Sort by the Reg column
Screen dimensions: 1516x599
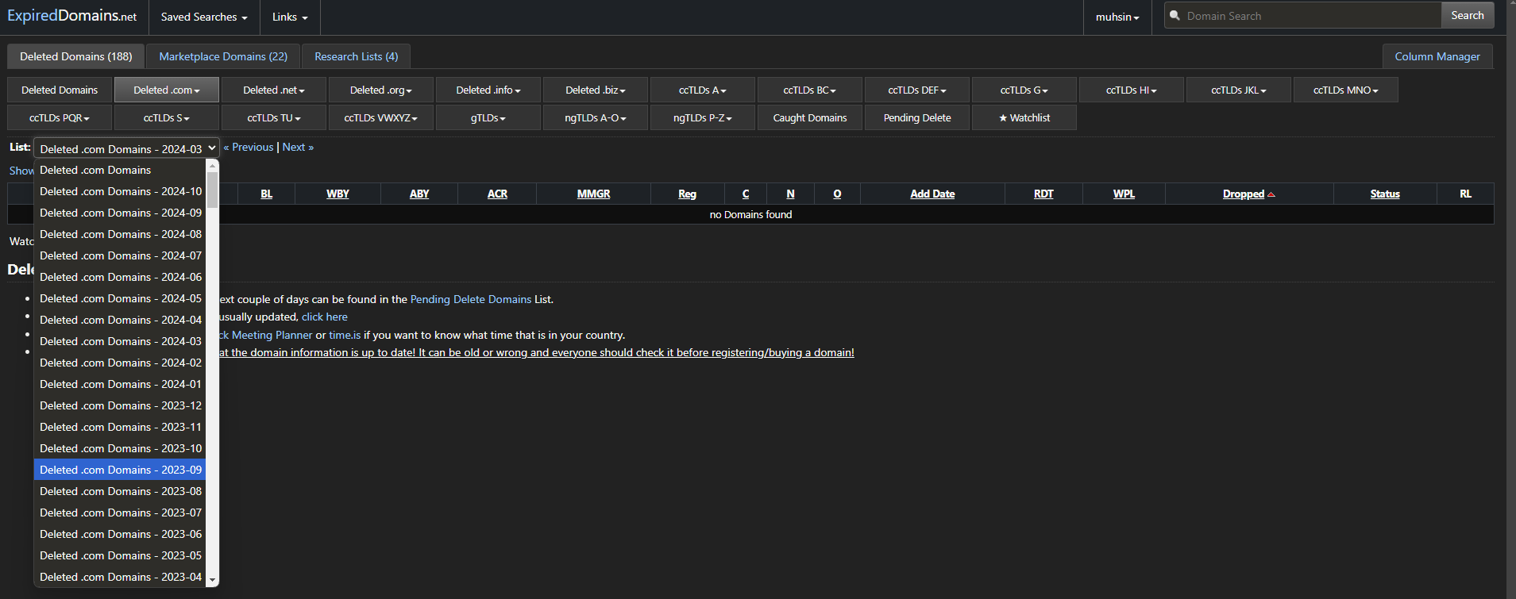687,194
